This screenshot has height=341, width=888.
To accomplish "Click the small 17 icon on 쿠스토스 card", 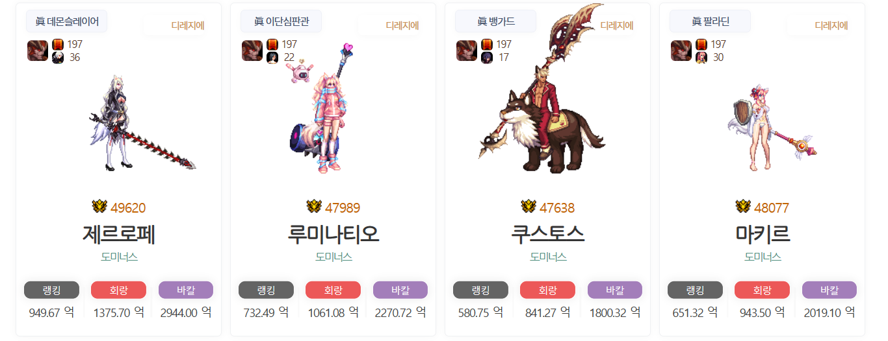I will coord(487,58).
